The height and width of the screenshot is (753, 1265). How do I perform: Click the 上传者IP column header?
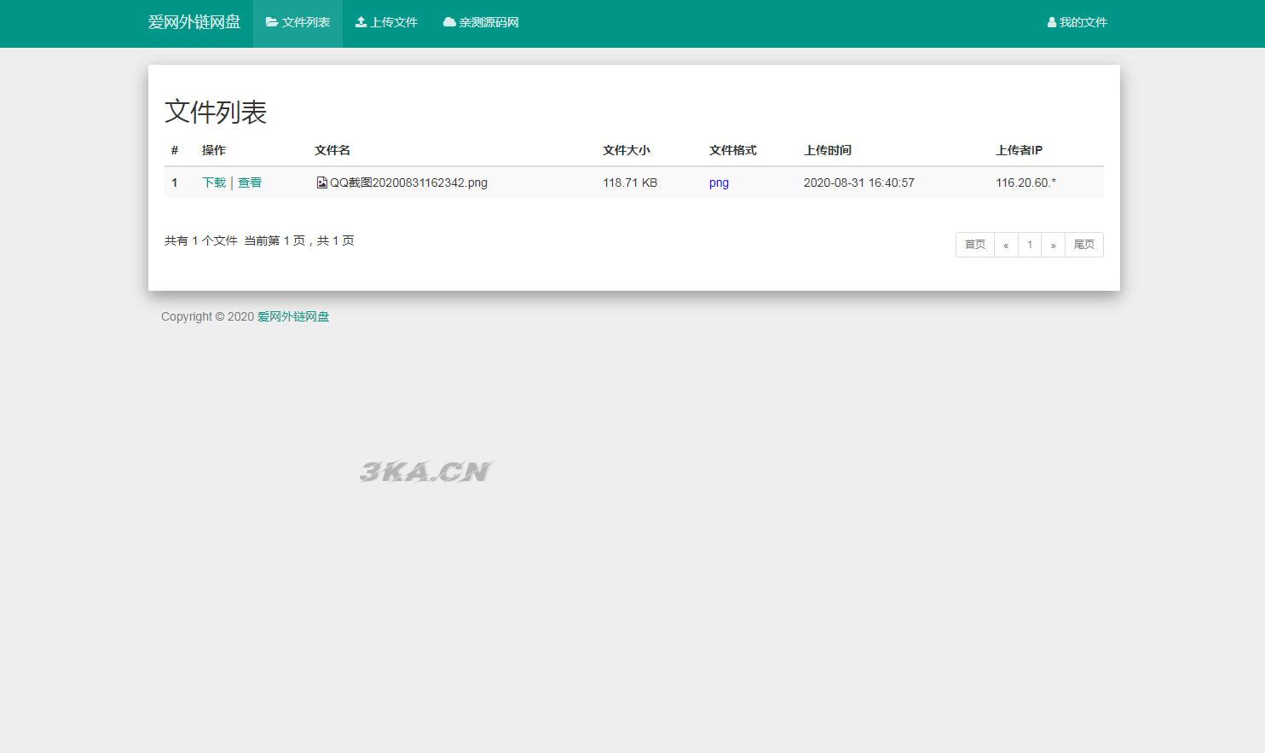(1019, 150)
